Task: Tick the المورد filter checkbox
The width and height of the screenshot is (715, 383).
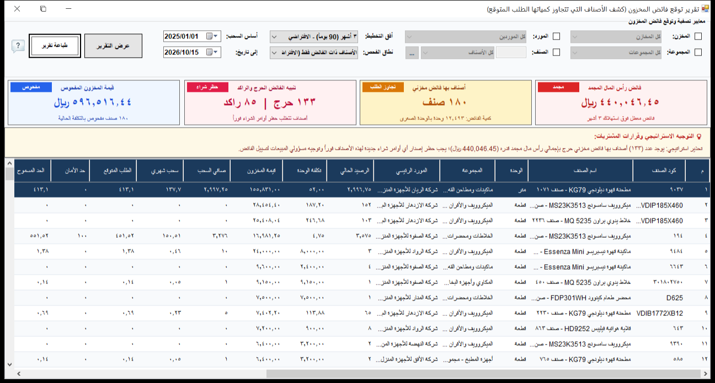Action: click(x=556, y=37)
